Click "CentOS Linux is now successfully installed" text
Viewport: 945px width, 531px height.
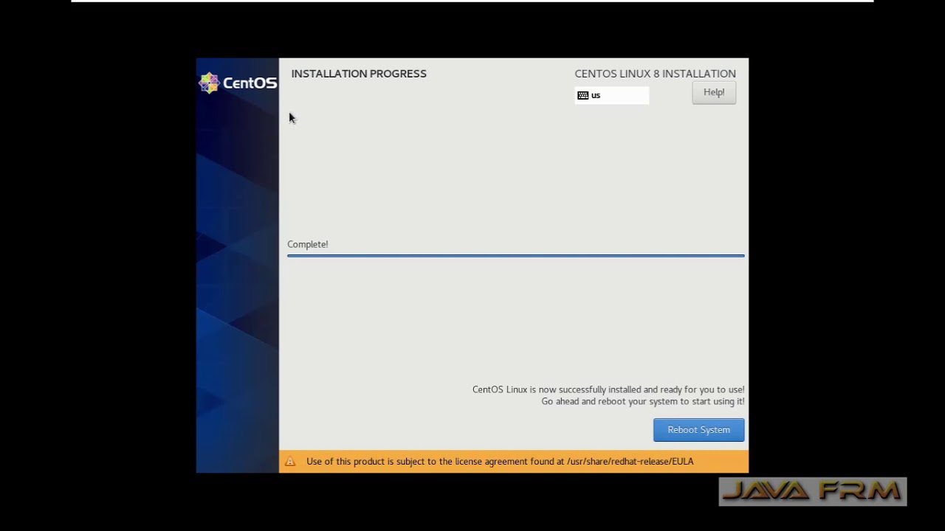[x=608, y=389]
